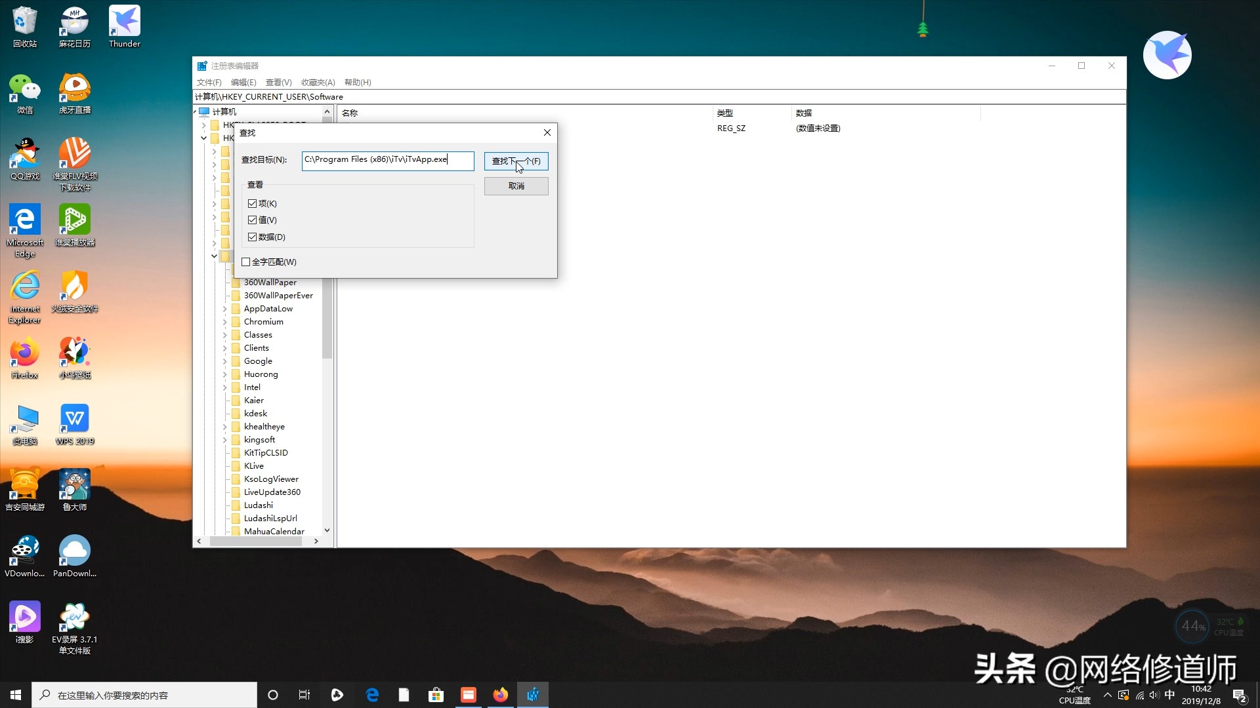The width and height of the screenshot is (1260, 708).
Task: Uncheck the 项(K) search option
Action: coord(253,203)
